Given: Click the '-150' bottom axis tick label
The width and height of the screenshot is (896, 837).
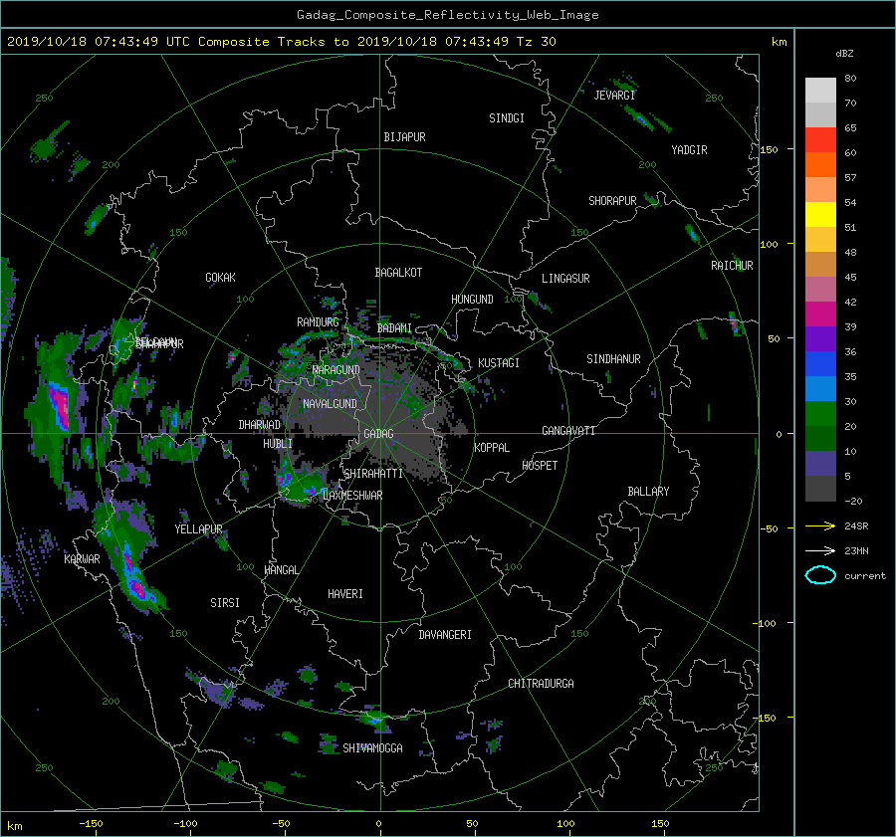Looking at the screenshot, I should point(91,824).
